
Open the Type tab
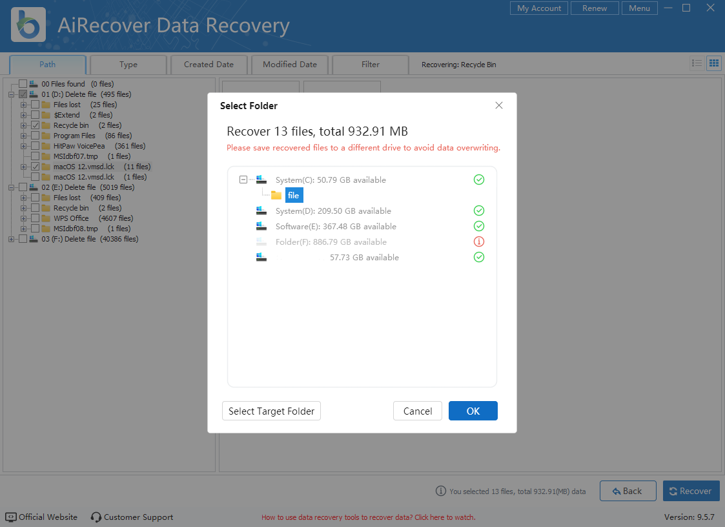[x=128, y=65]
